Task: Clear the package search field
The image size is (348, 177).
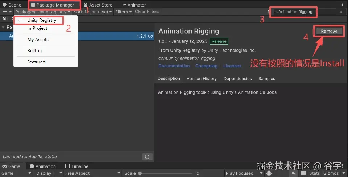Action: tap(341, 12)
